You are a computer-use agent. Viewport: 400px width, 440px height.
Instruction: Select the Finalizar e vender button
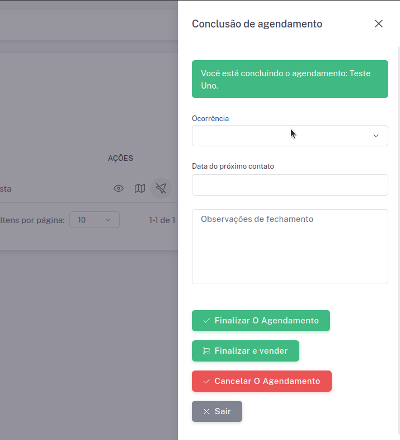pos(246,351)
